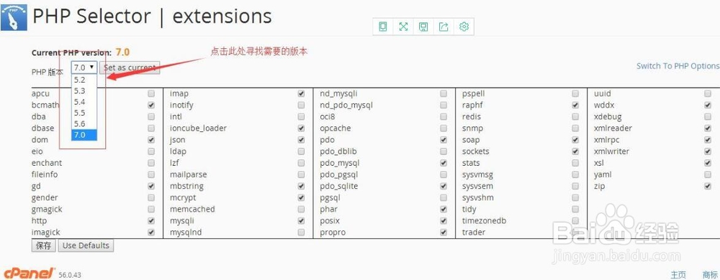Enable the apcu extension checkbox
The image size is (720, 280).
click(151, 93)
